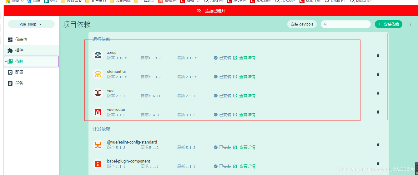Click the vue-router package name

tap(116, 110)
